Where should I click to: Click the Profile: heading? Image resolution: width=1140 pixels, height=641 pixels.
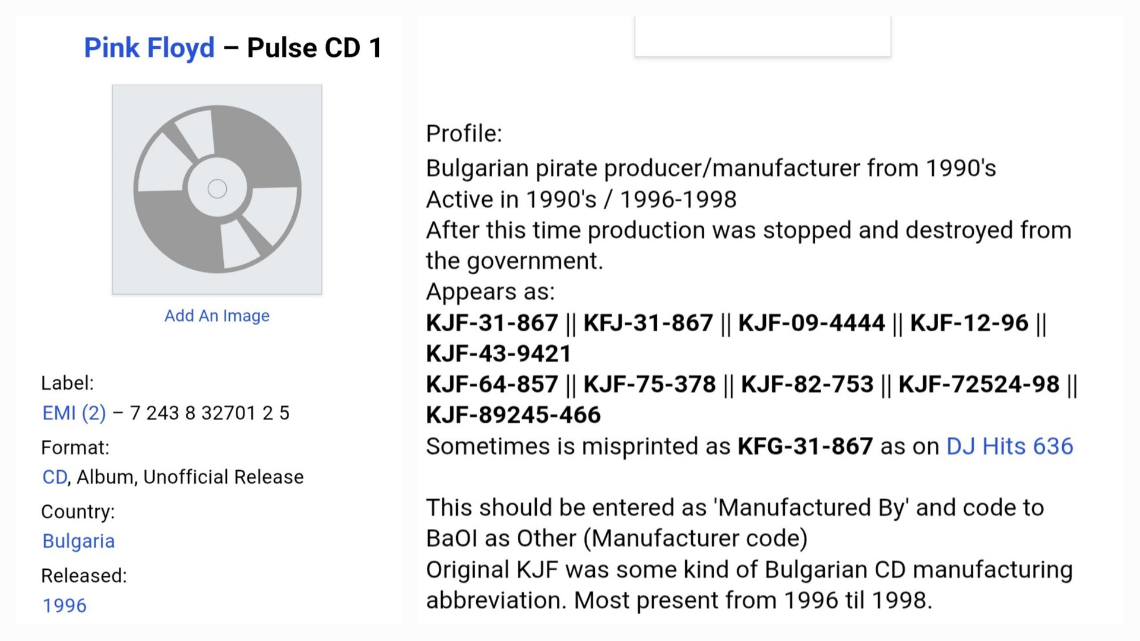[x=464, y=134]
